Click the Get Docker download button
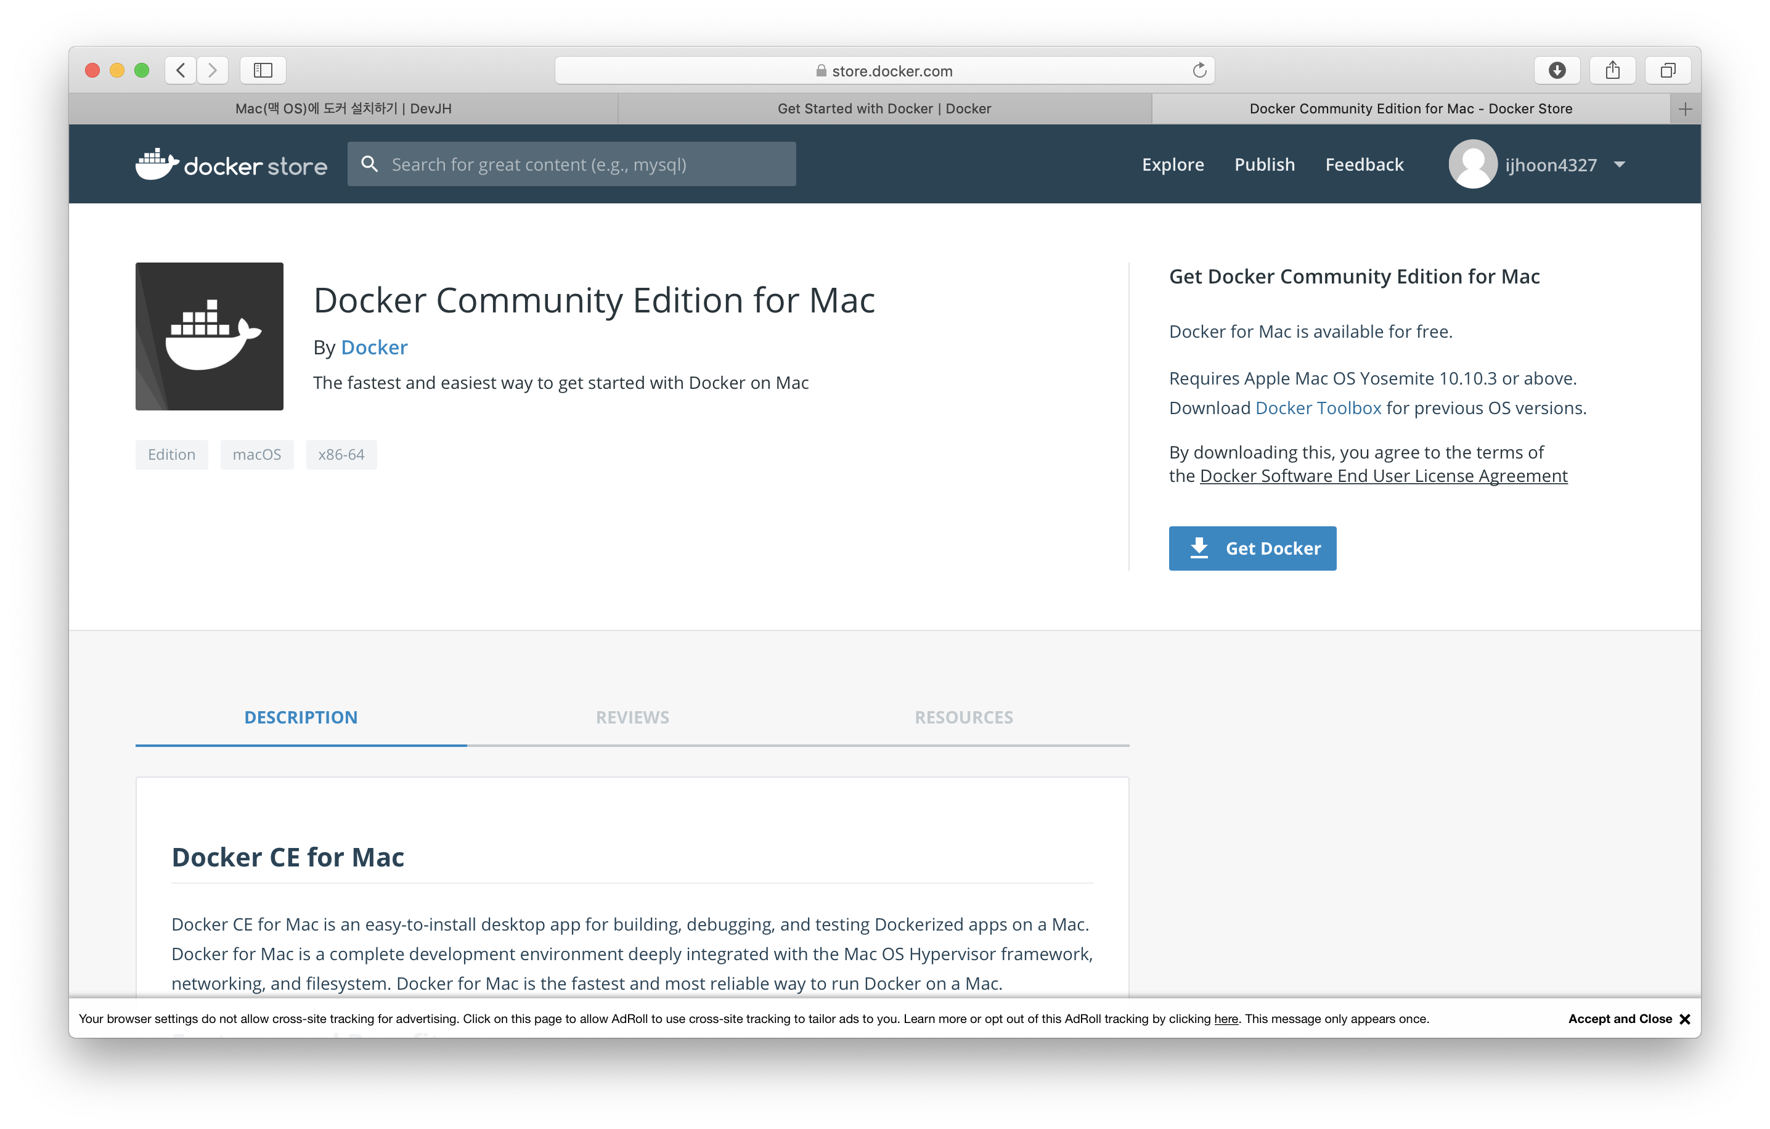Image resolution: width=1770 pixels, height=1129 pixels. (1252, 548)
